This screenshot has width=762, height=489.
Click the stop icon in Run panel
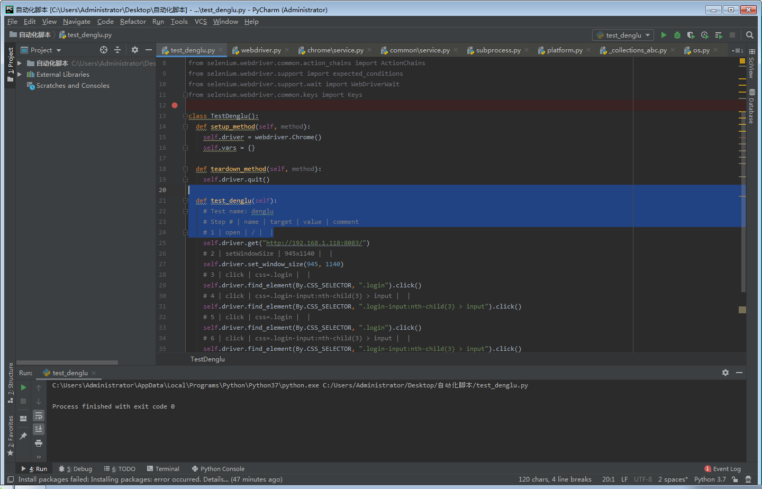tap(23, 401)
